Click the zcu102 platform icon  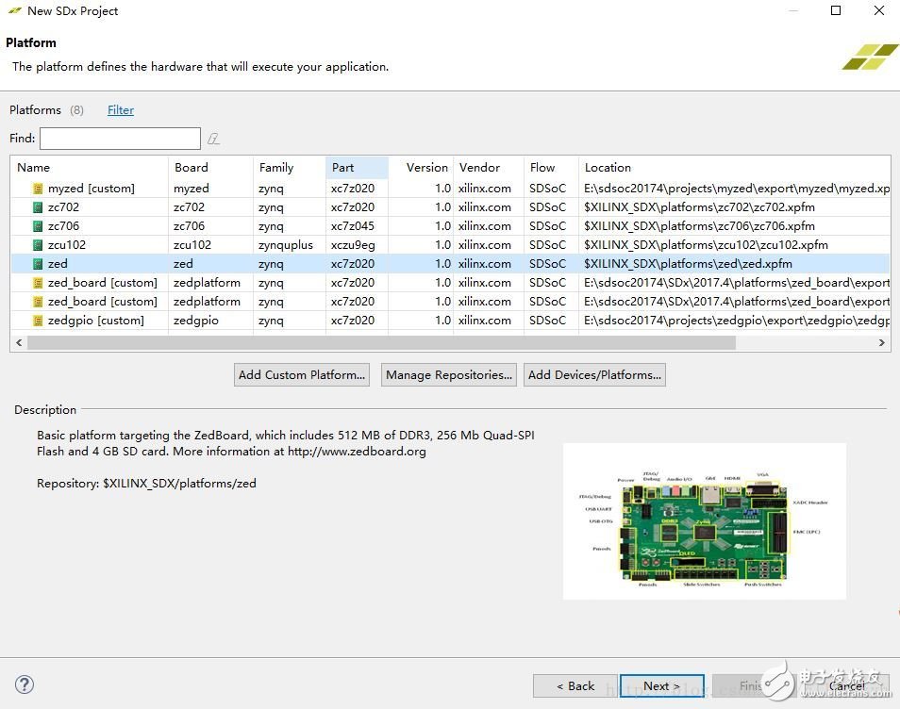click(38, 245)
